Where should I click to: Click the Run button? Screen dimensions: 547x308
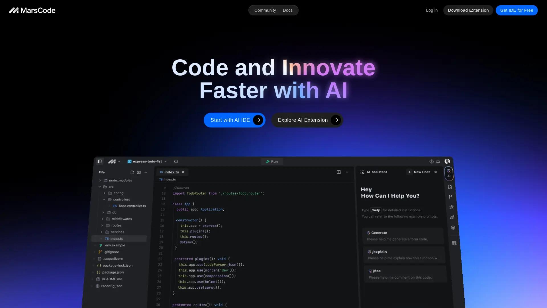[272, 161]
